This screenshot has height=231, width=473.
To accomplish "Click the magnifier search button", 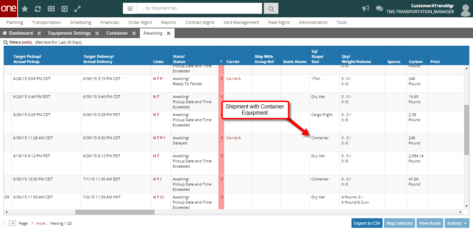I will point(271,8).
